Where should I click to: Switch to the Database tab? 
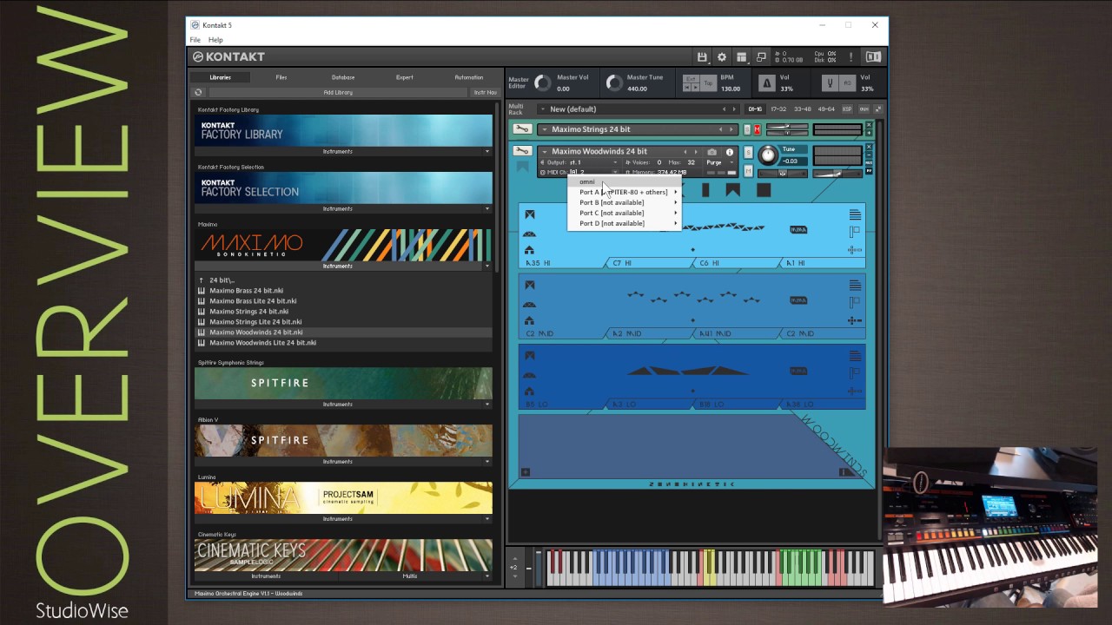click(343, 77)
